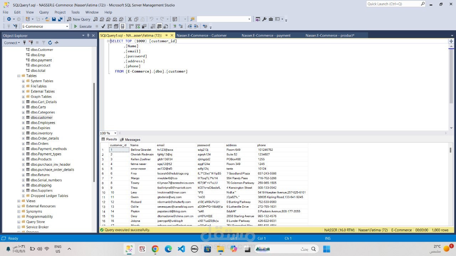Image resolution: width=456 pixels, height=256 pixels.
Task: Close the Object Explorer panel
Action: (x=94, y=35)
